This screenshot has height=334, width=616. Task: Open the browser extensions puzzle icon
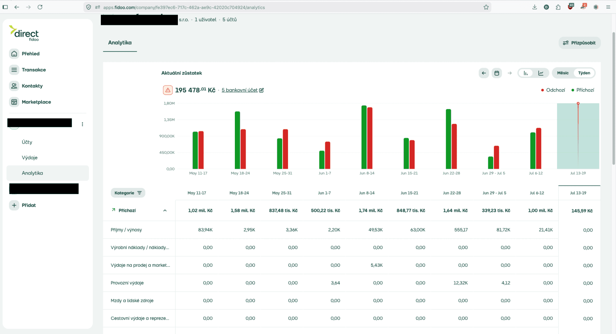[x=558, y=7]
